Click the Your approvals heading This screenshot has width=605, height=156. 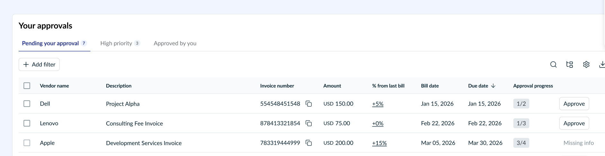pos(45,26)
